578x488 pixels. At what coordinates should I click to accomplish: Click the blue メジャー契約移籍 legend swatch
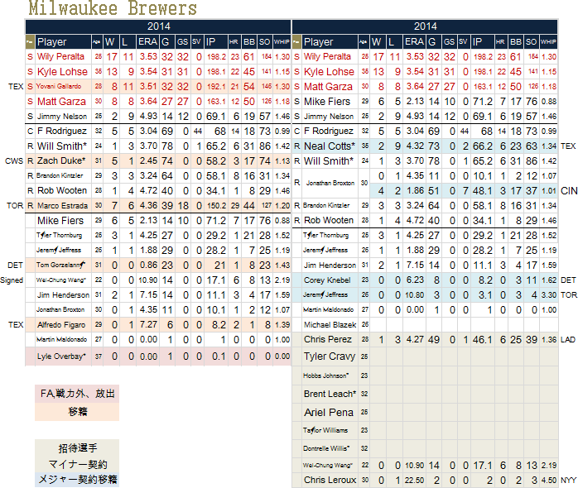tap(77, 480)
